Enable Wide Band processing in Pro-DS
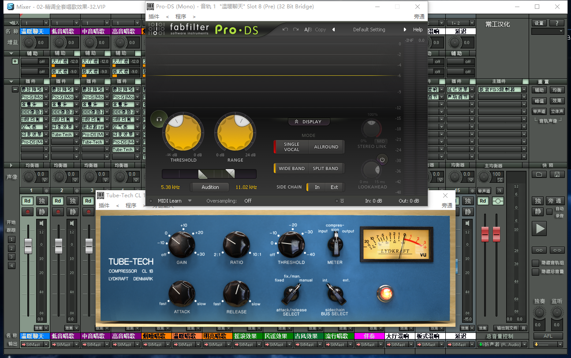 pos(291,168)
